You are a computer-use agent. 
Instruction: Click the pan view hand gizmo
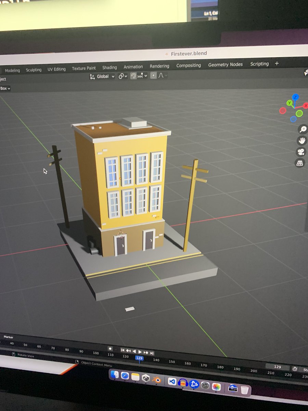point(302,140)
